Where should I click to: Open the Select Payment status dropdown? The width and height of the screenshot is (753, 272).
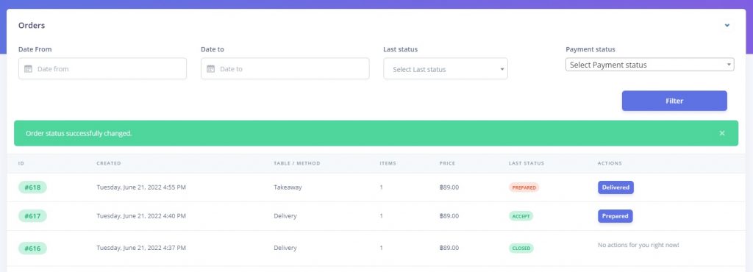coord(650,65)
